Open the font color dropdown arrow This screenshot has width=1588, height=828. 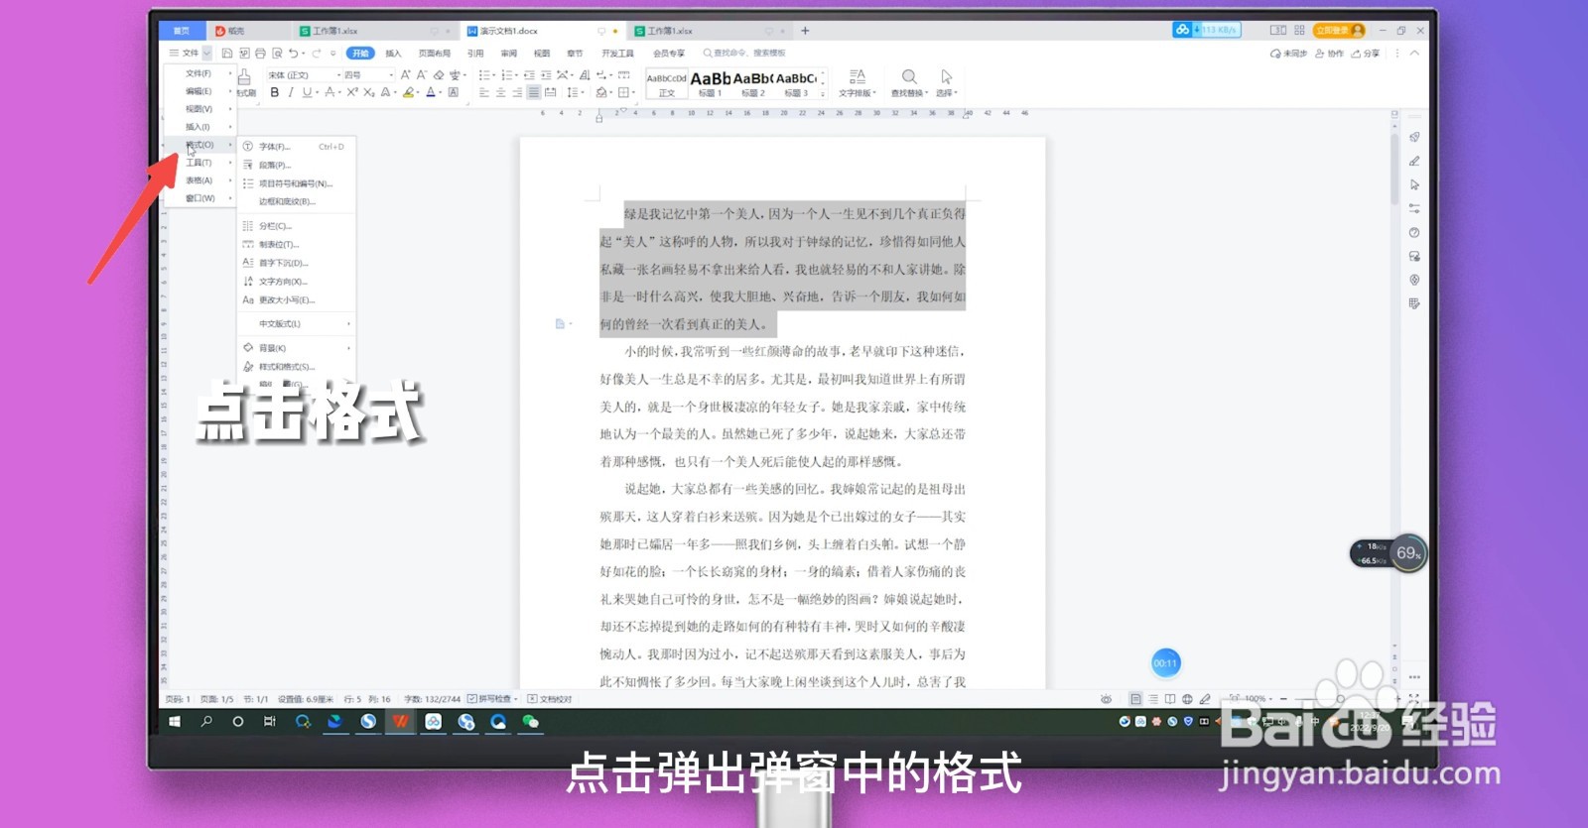pos(441,93)
